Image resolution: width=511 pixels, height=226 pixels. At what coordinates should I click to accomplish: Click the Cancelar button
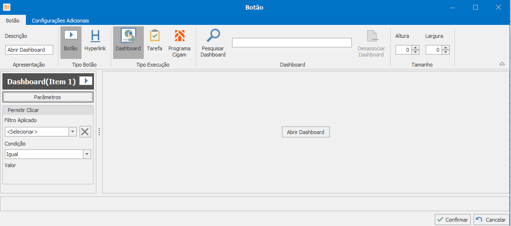click(x=491, y=219)
